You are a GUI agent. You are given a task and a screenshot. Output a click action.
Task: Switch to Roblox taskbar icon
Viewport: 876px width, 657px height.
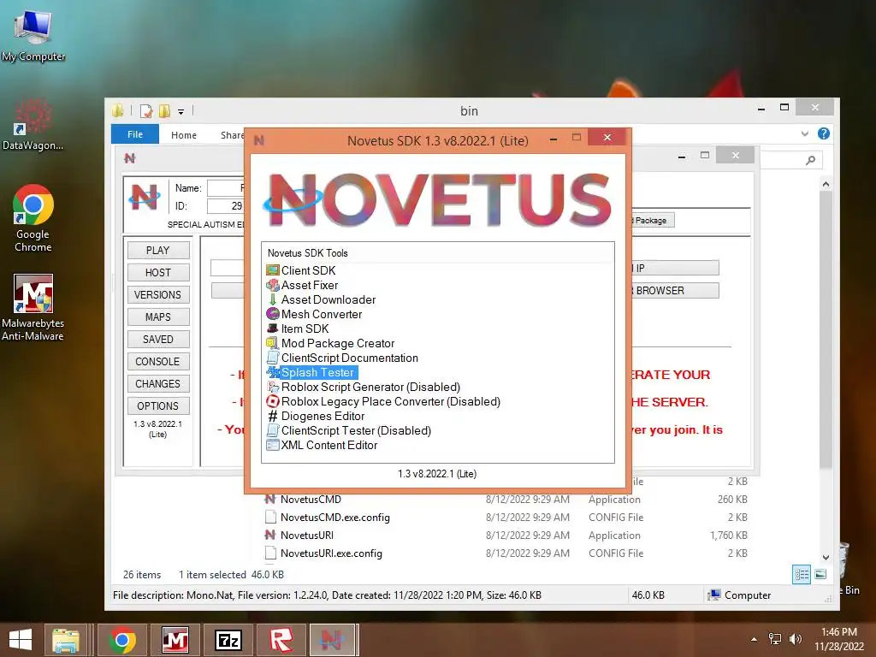point(281,640)
